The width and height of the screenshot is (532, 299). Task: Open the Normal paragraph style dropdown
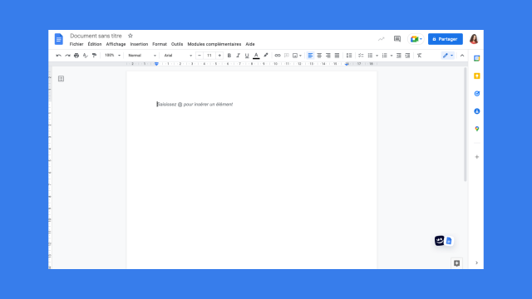point(142,56)
